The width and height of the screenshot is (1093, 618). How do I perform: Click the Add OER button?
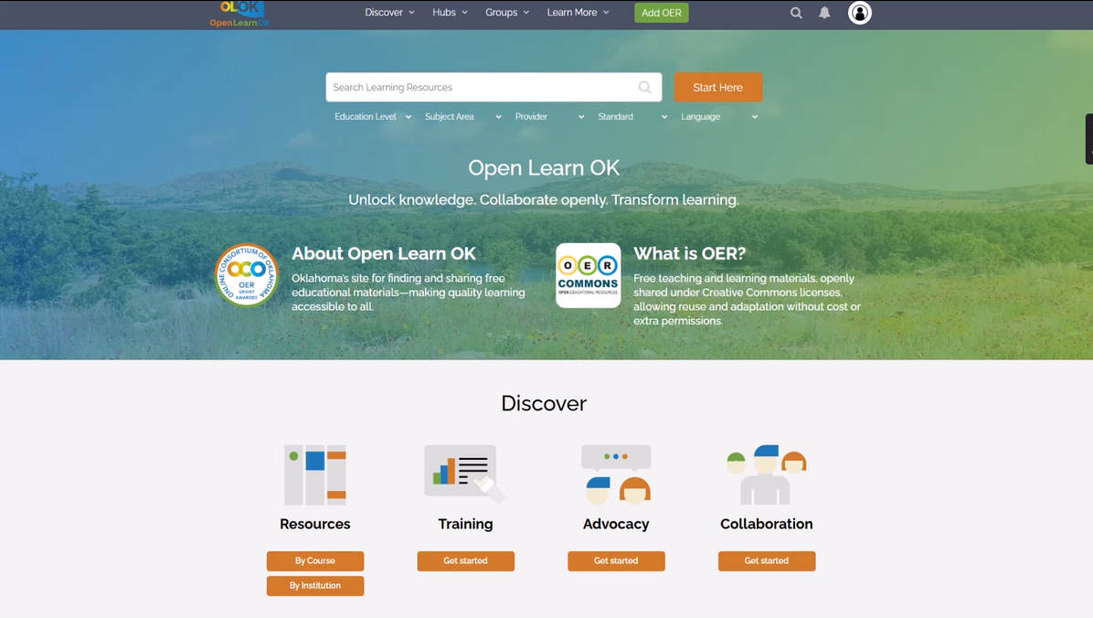[x=662, y=13]
